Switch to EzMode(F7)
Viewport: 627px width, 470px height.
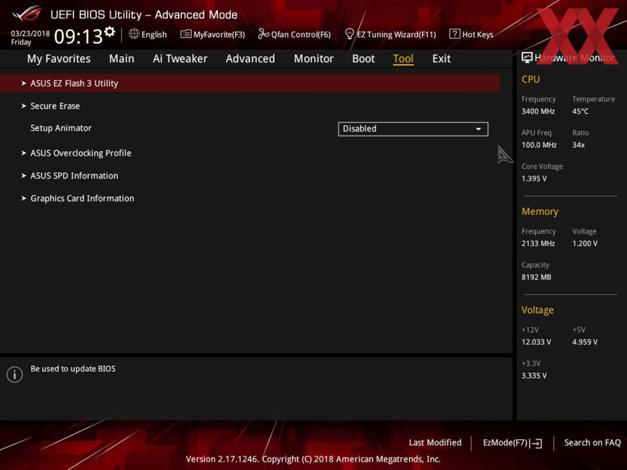tap(512, 443)
